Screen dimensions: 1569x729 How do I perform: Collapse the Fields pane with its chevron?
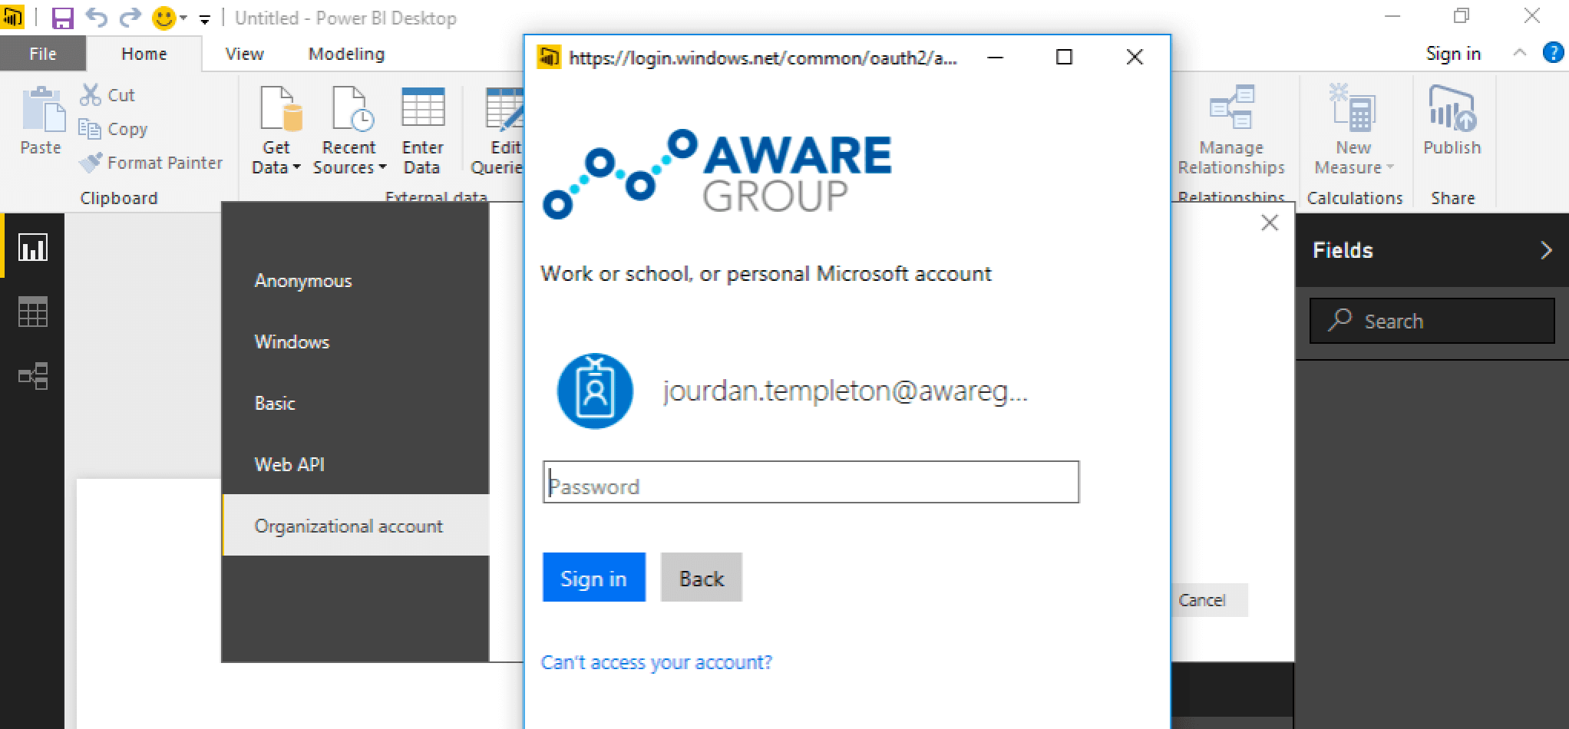point(1548,250)
